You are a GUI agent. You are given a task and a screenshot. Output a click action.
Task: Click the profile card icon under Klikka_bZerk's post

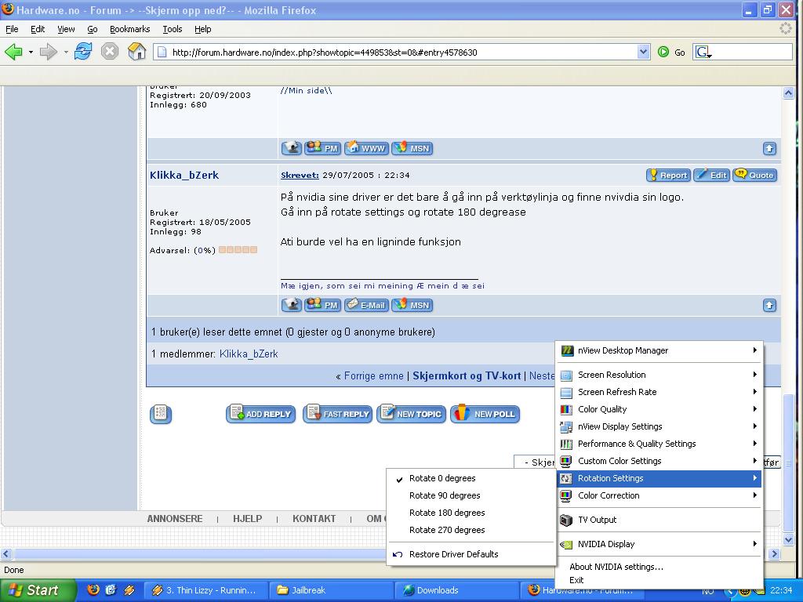click(292, 305)
